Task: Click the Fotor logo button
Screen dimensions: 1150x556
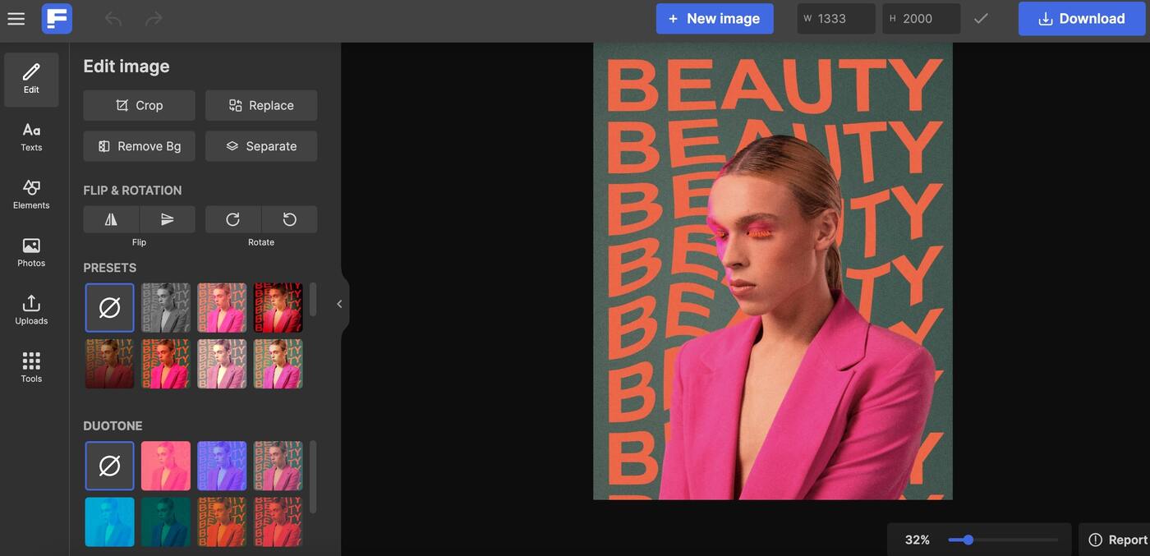Action: 56,18
